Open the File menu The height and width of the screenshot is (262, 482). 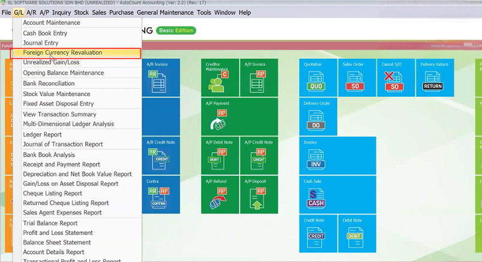(6, 13)
